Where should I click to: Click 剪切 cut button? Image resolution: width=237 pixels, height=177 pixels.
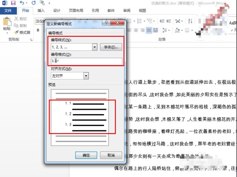[x=21, y=19]
